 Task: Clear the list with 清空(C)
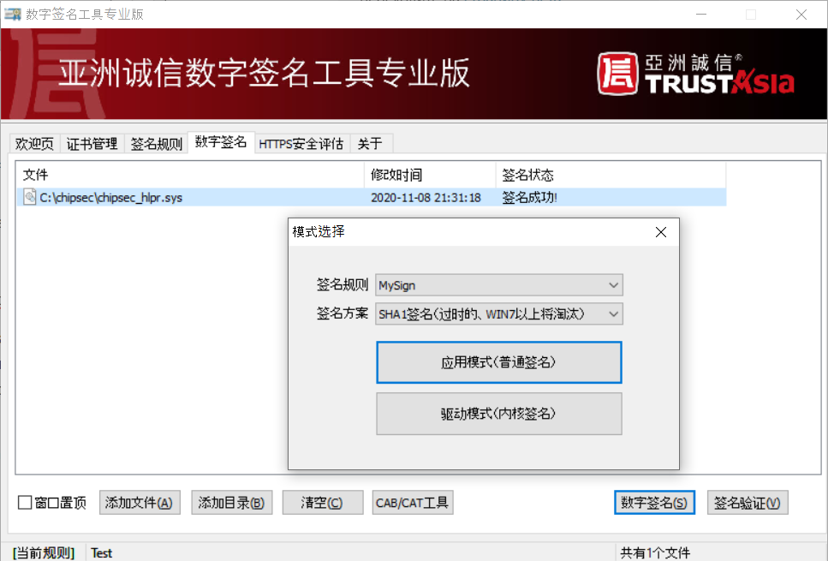pyautogui.click(x=322, y=503)
